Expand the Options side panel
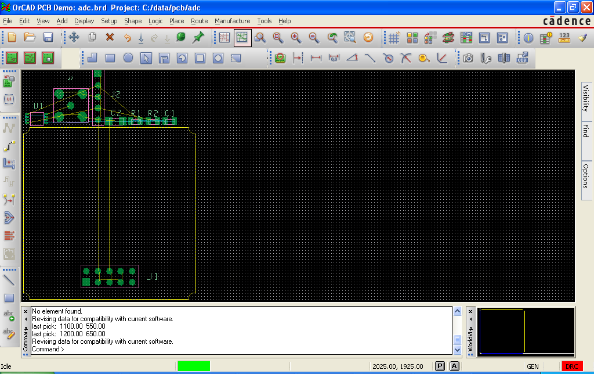 586,176
